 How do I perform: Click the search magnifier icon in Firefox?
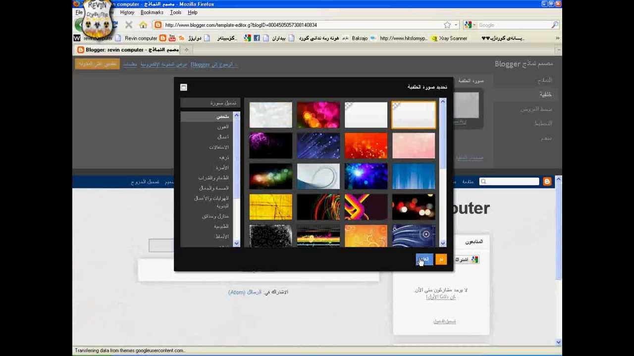point(555,25)
